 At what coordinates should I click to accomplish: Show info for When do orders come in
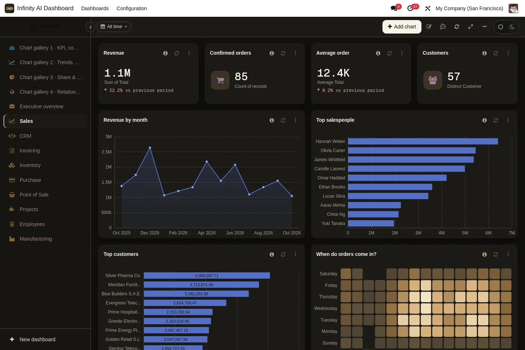(485, 254)
